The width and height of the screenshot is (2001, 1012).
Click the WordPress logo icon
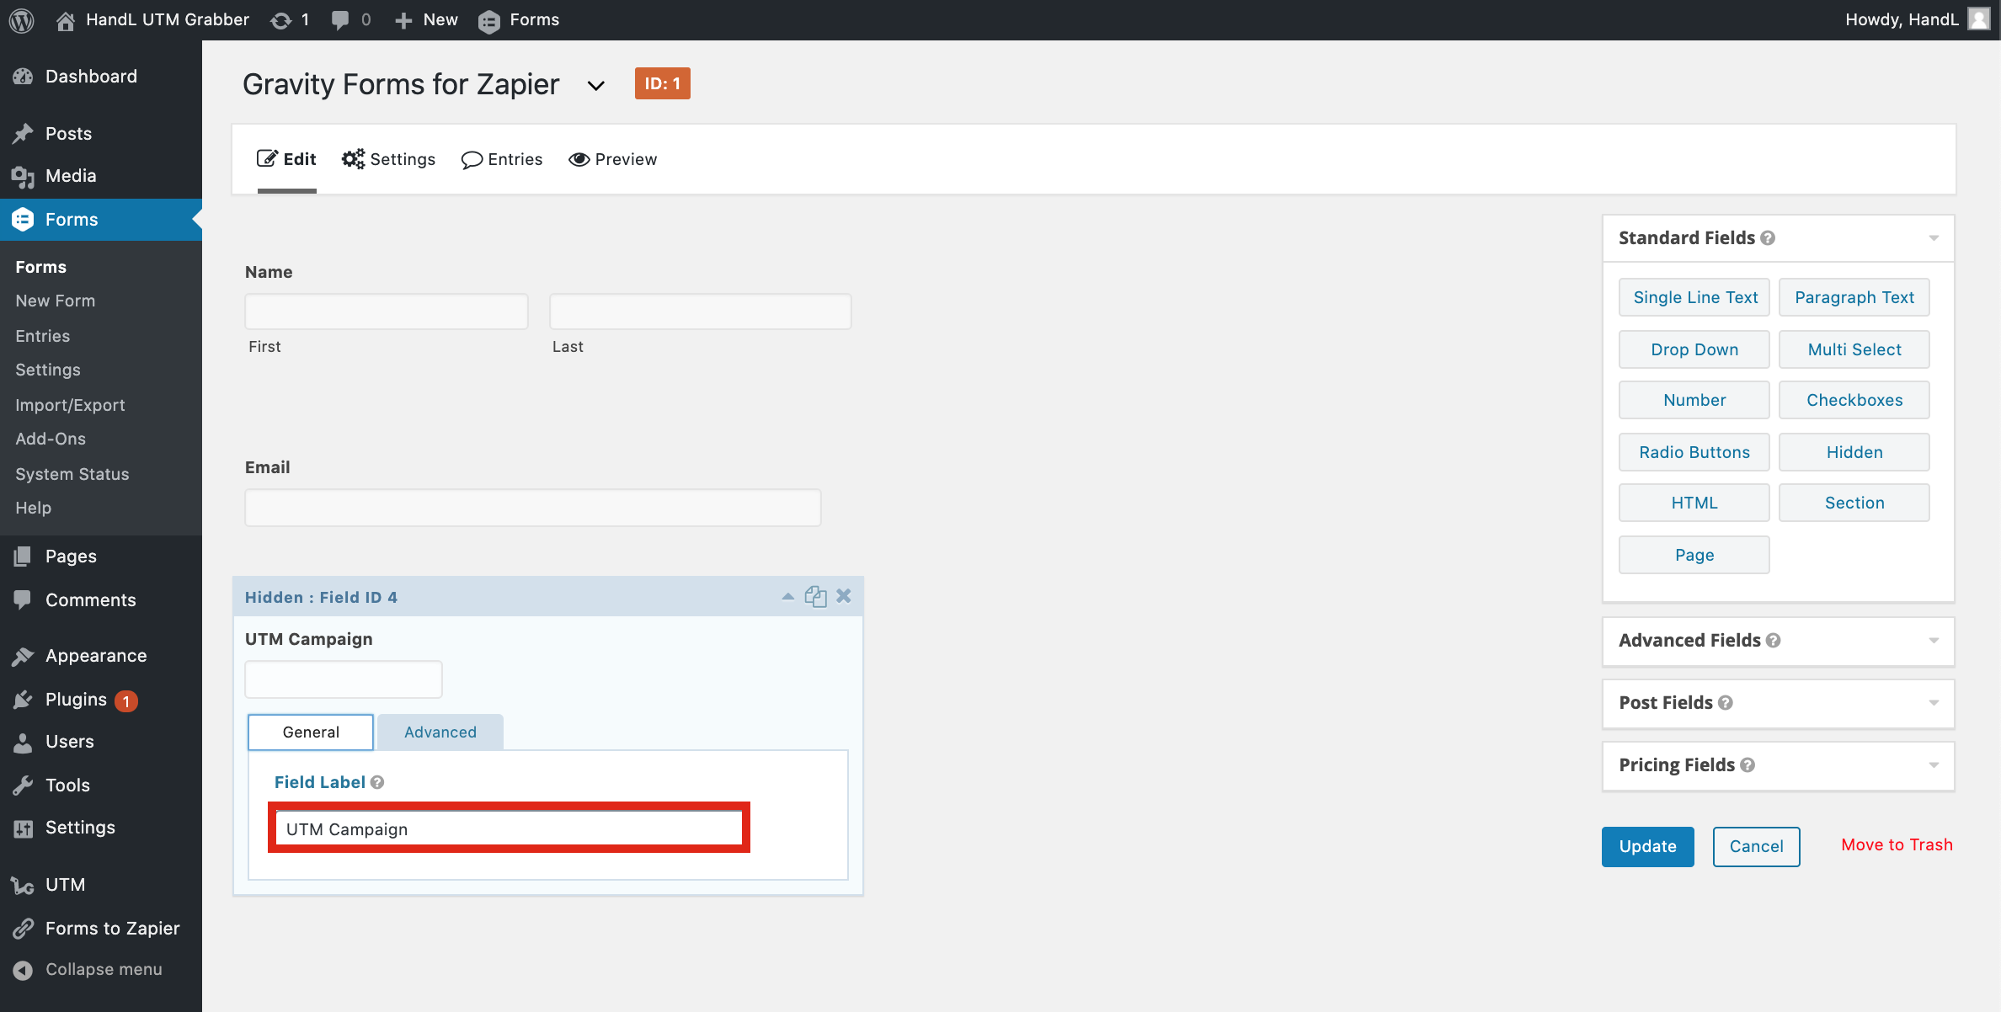(x=22, y=19)
